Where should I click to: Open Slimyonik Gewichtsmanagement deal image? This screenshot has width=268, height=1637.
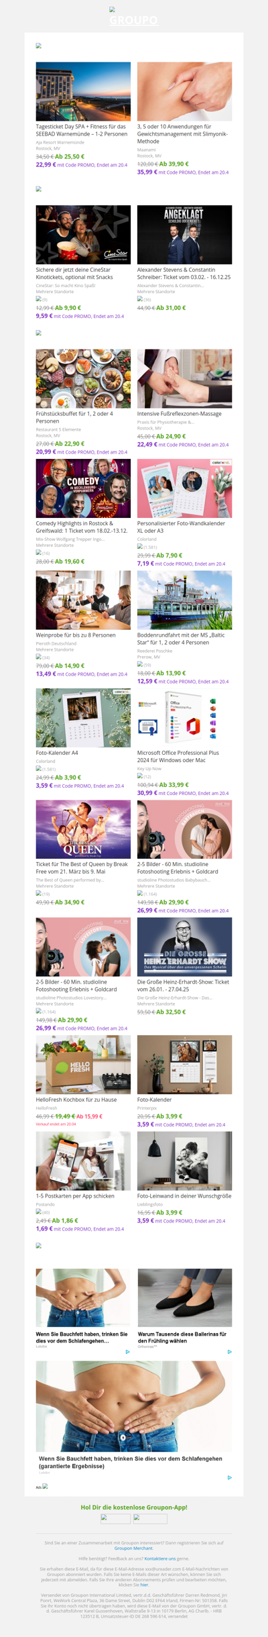coord(184,91)
